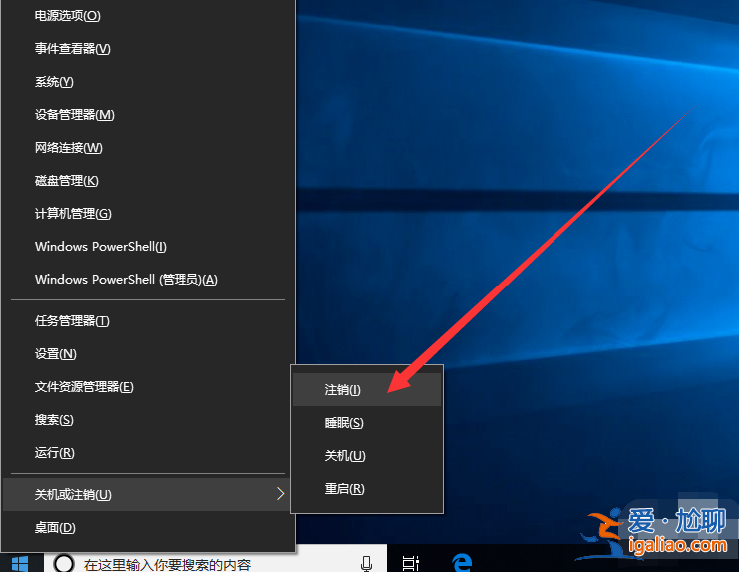739x572 pixels.
Task: Click the microphone icon in search box
Action: (x=366, y=563)
